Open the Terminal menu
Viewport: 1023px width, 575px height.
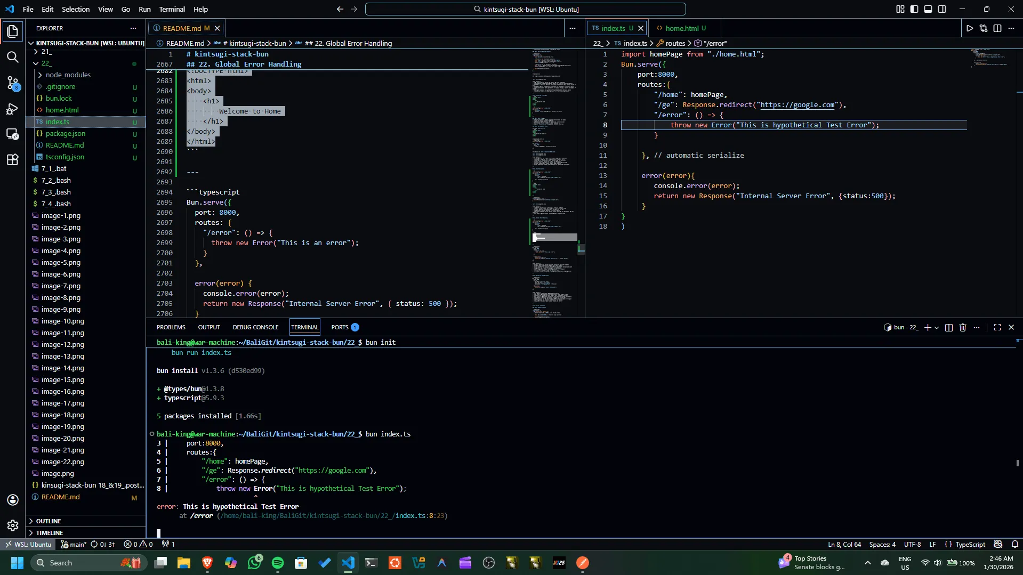click(172, 9)
